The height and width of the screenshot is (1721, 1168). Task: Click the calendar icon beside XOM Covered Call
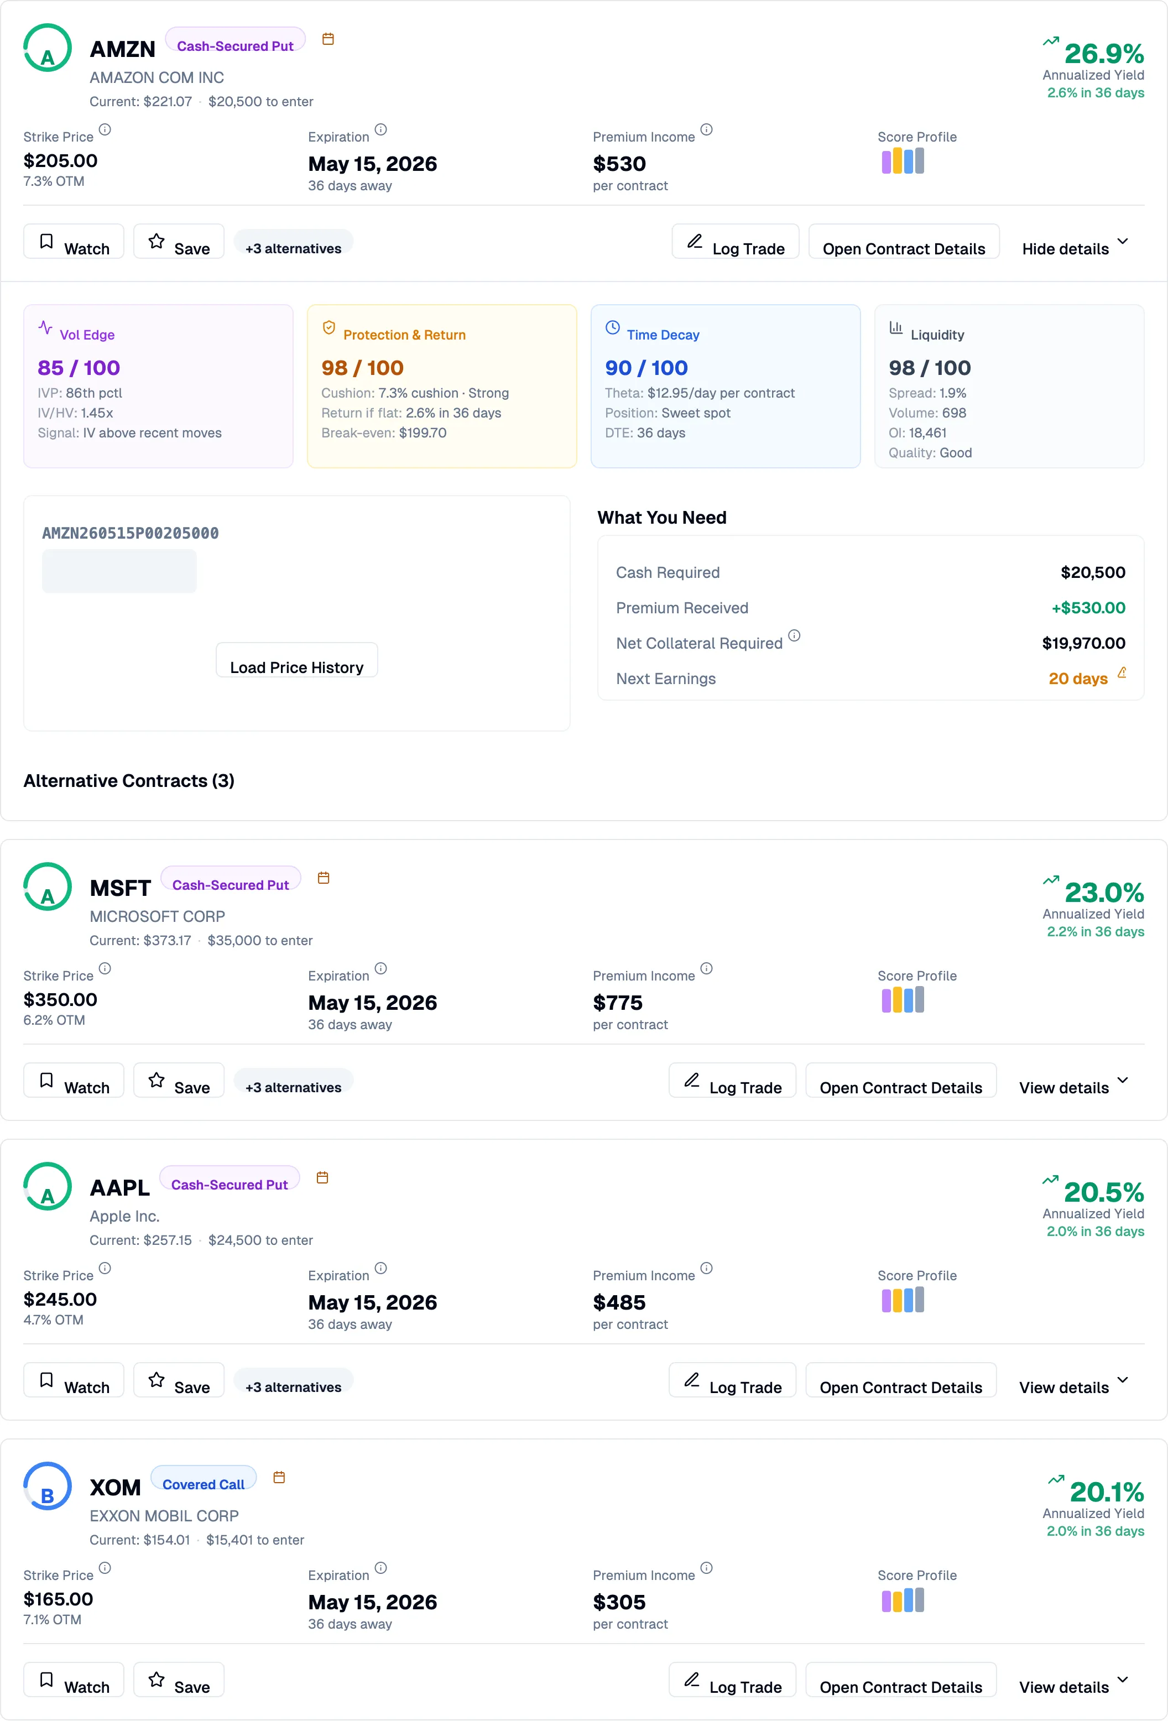279,1478
